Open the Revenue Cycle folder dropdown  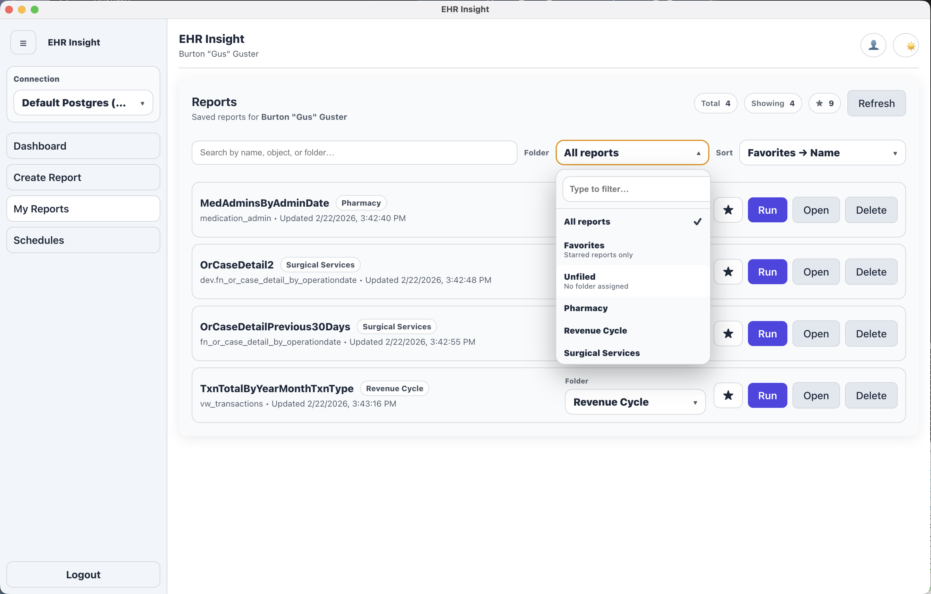pos(634,401)
